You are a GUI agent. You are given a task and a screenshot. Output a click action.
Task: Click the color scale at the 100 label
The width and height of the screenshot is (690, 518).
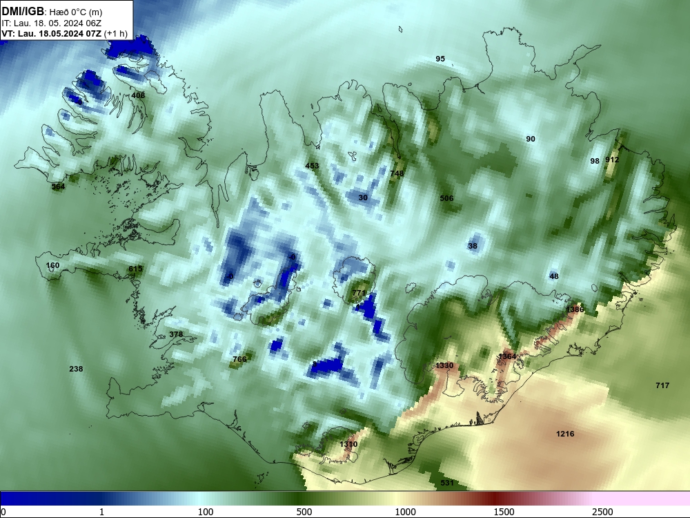206,512
